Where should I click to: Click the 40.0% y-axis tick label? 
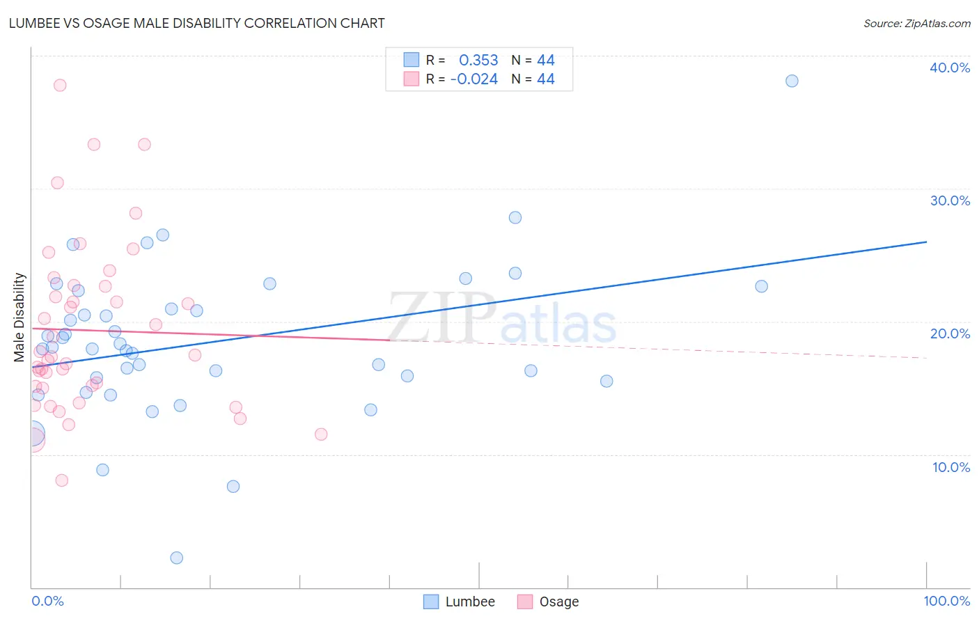(950, 68)
